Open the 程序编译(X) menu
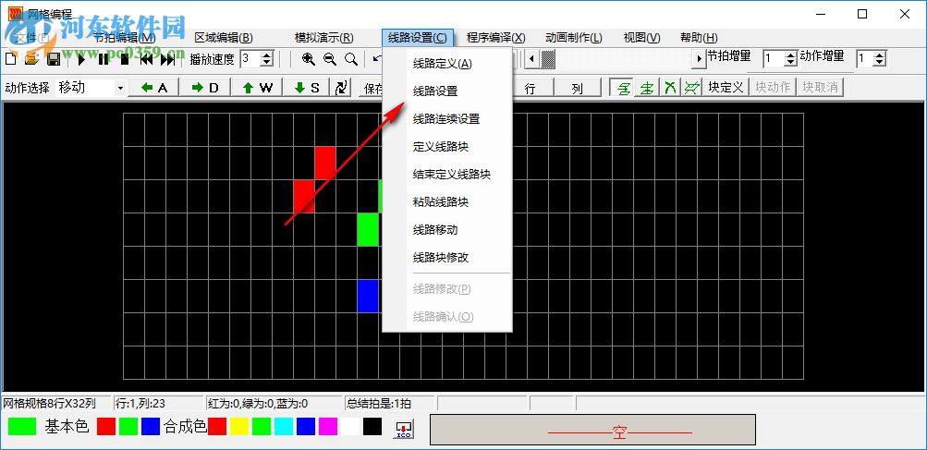The image size is (927, 450). 495,38
